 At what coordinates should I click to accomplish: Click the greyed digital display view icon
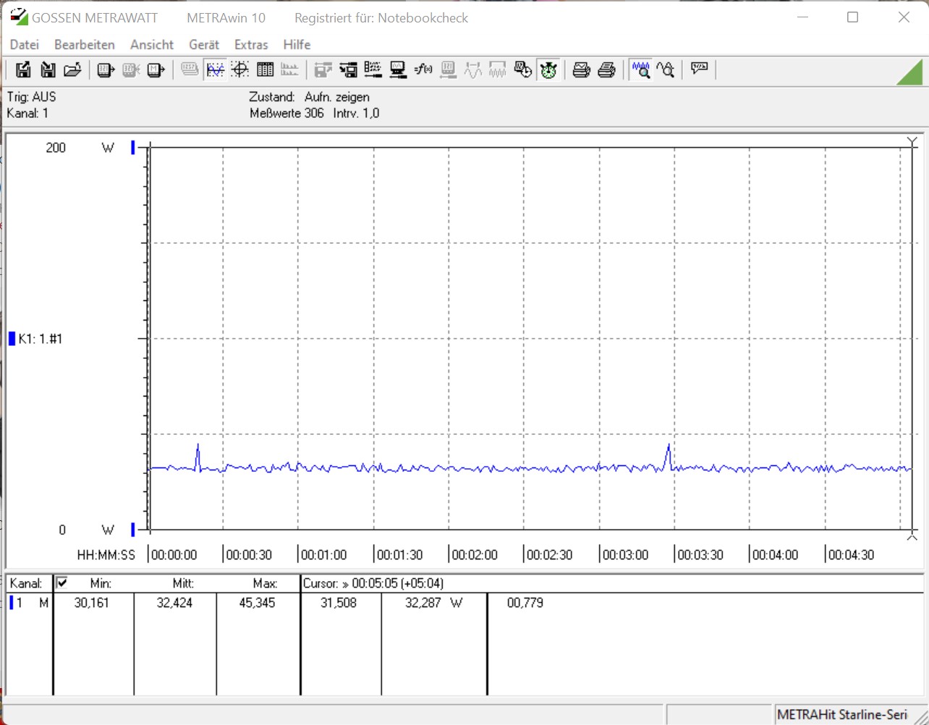(190, 70)
